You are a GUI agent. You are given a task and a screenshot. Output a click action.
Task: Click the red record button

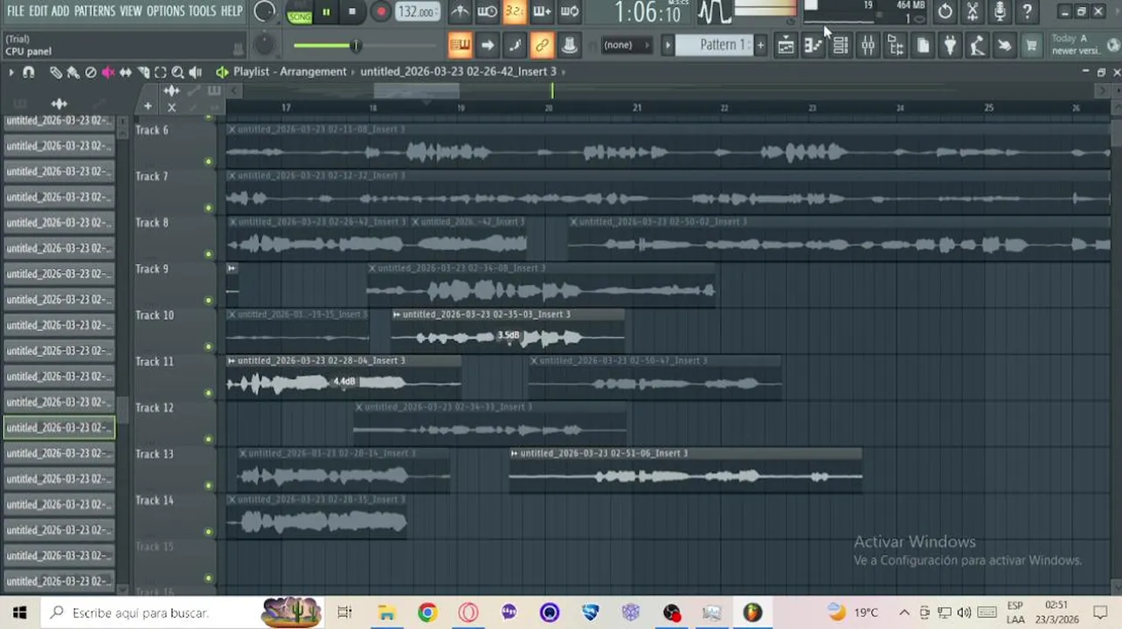coord(380,12)
